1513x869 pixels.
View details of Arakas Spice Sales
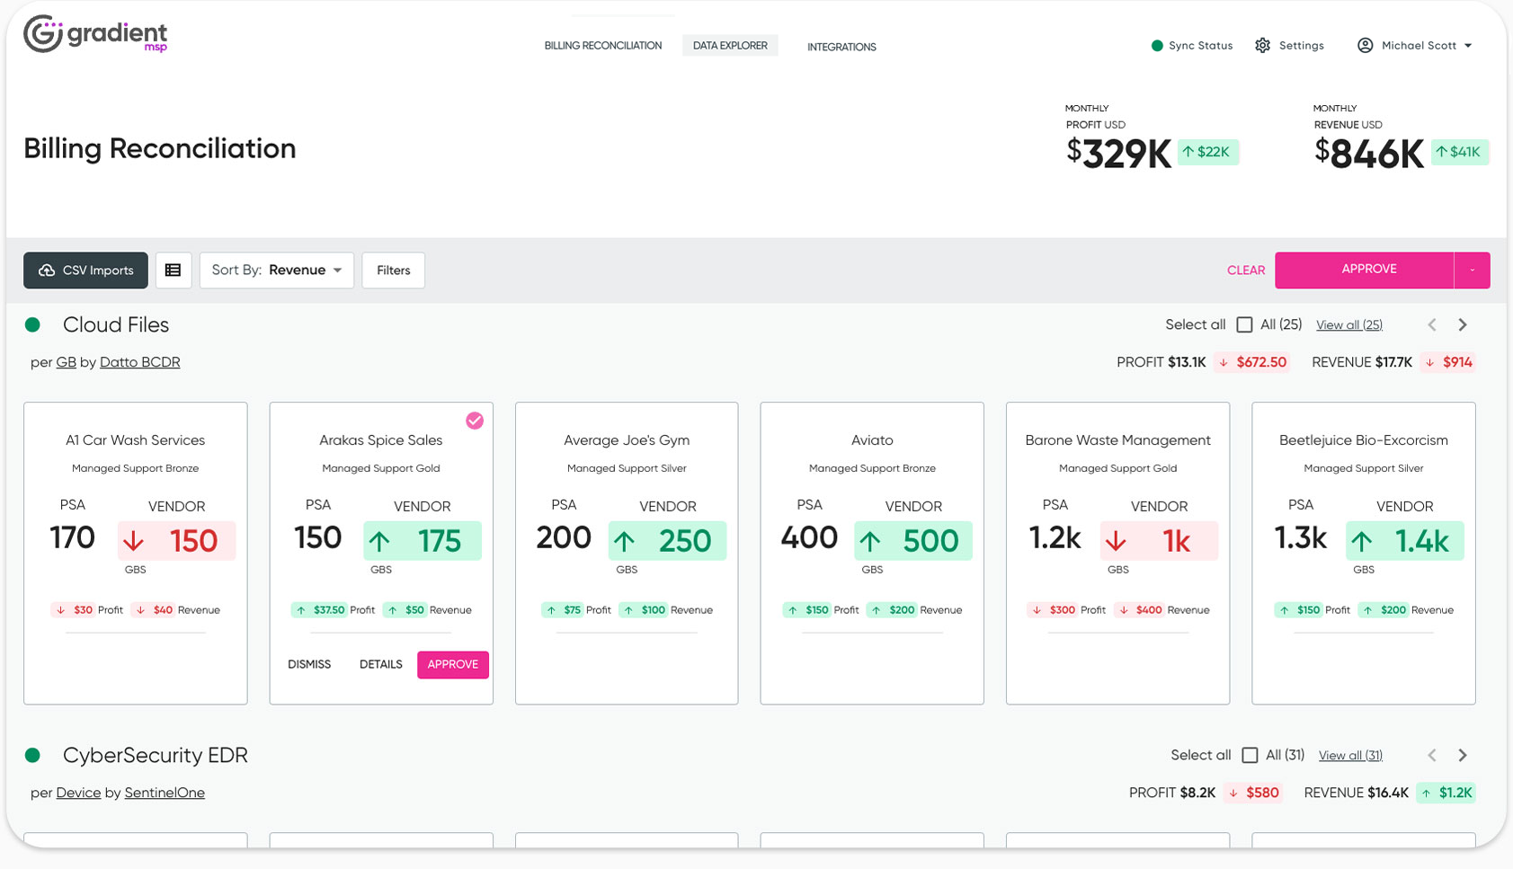pos(380,664)
